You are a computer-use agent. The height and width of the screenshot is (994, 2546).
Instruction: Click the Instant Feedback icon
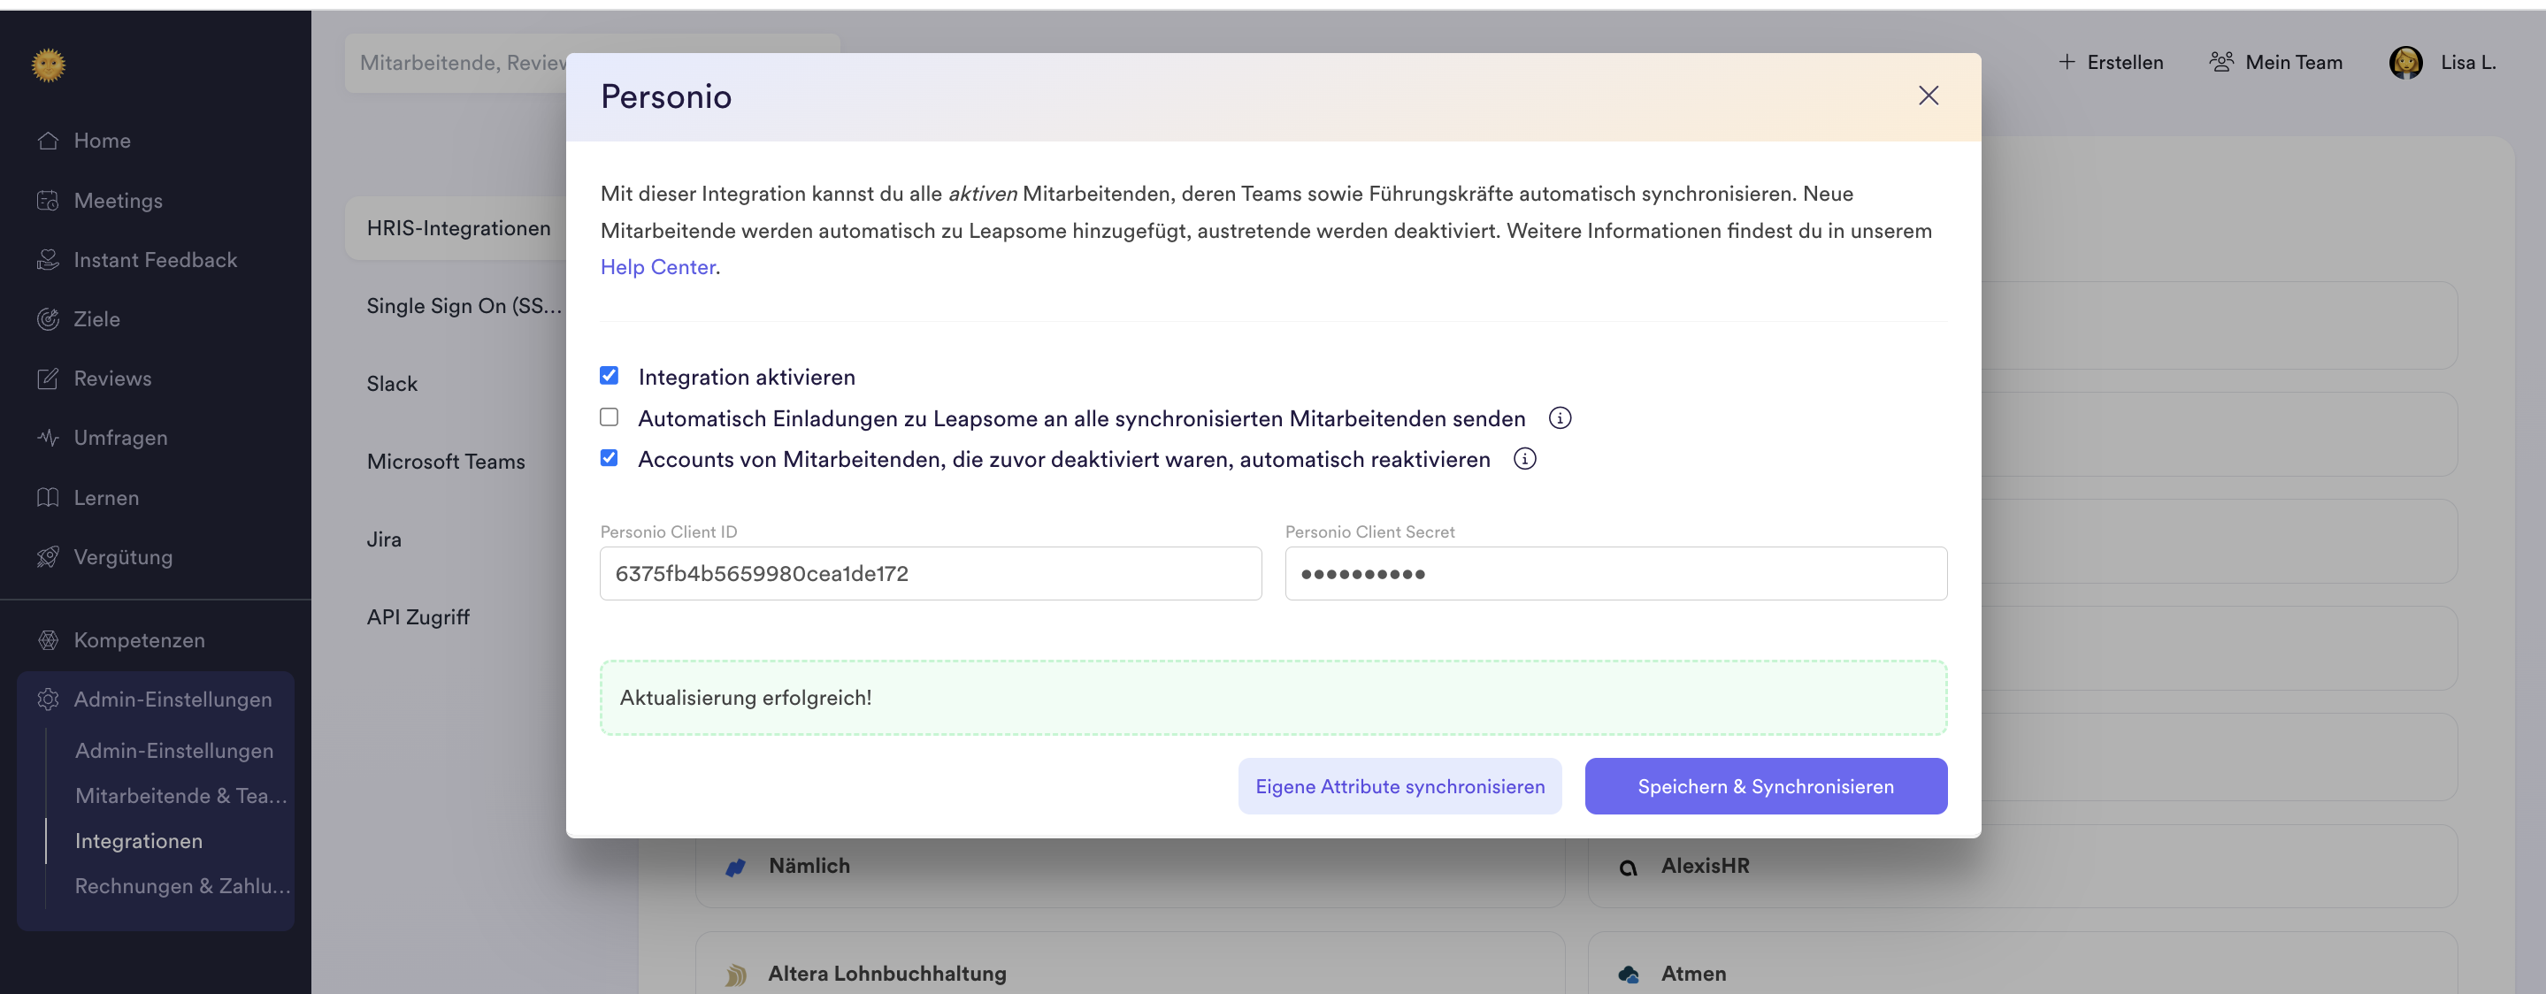click(48, 260)
